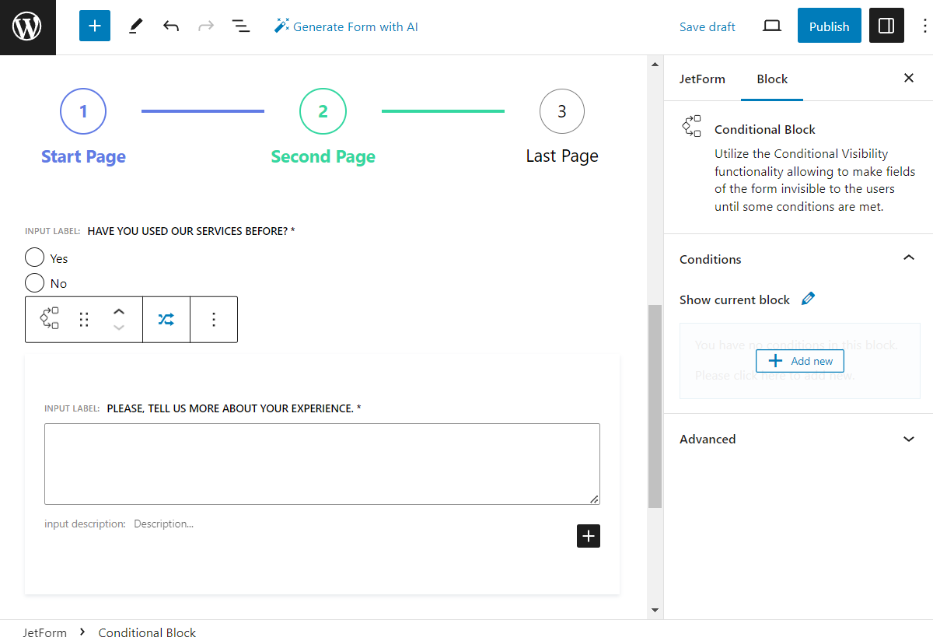Switch to the JetForm tab
933x641 pixels.
tap(702, 79)
